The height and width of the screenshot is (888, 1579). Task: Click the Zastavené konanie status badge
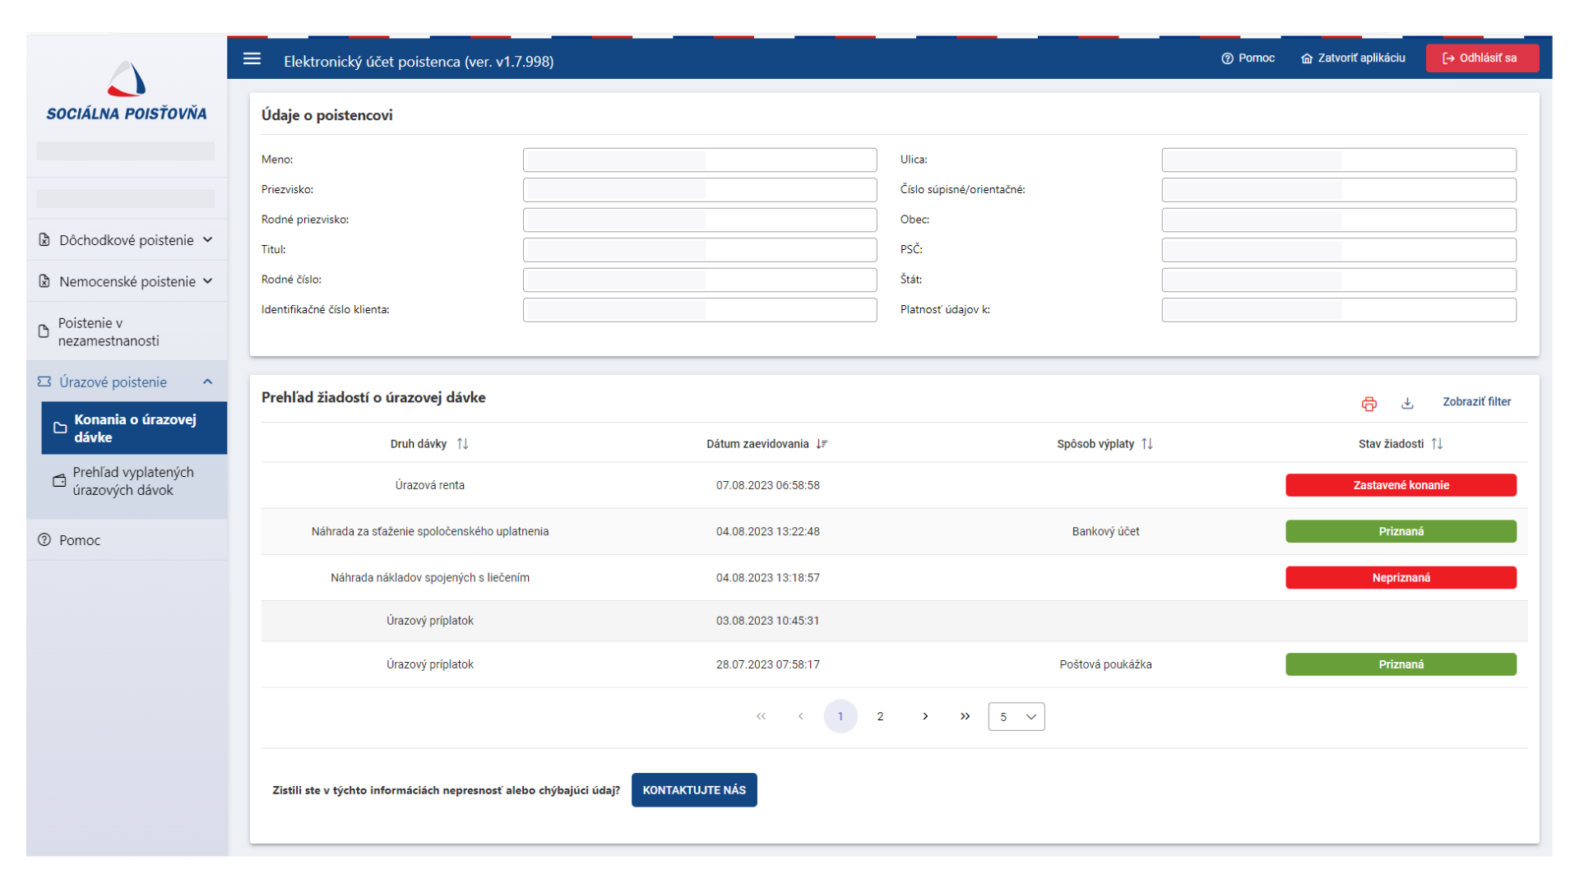(1401, 485)
